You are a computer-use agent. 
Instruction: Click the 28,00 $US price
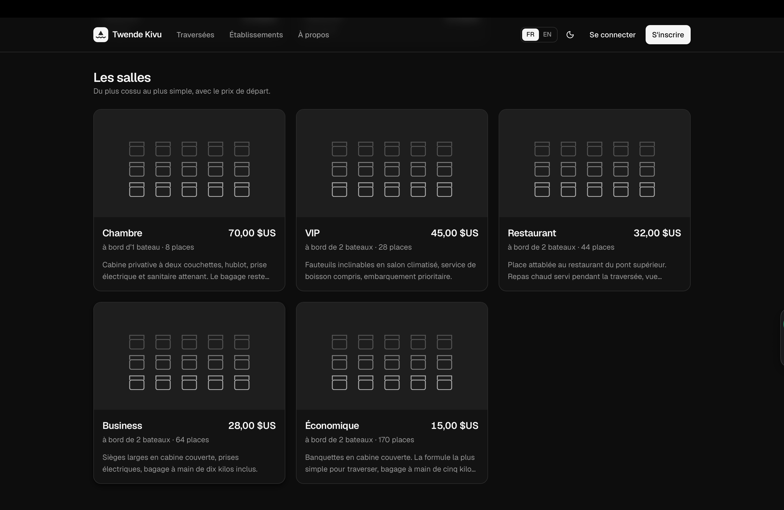click(x=252, y=426)
